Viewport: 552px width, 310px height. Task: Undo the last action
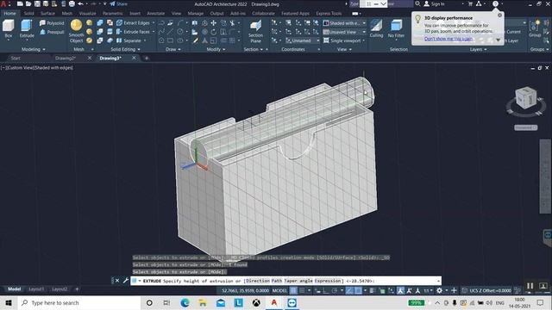tap(80, 3)
